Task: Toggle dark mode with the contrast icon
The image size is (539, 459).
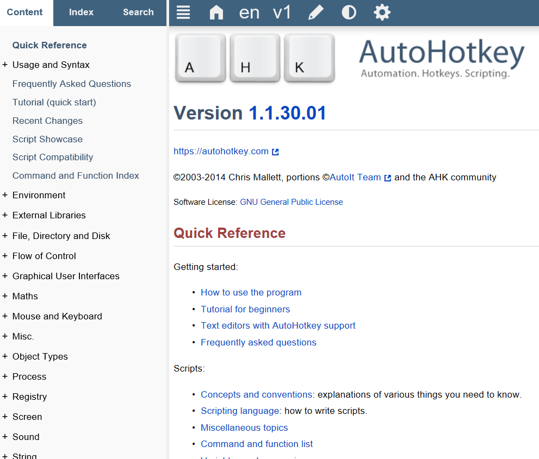Action: (x=349, y=12)
